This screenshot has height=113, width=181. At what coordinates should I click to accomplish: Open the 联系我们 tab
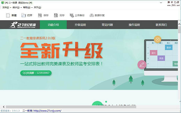click(161, 25)
